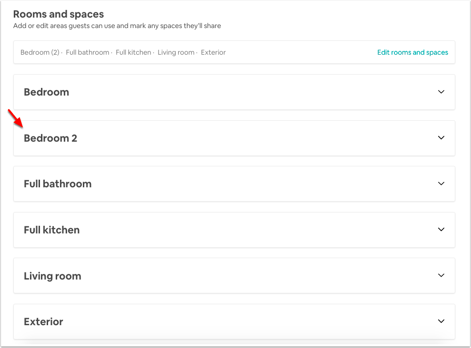Select the Living room panel heading
This screenshot has height=348, width=471.
[52, 276]
